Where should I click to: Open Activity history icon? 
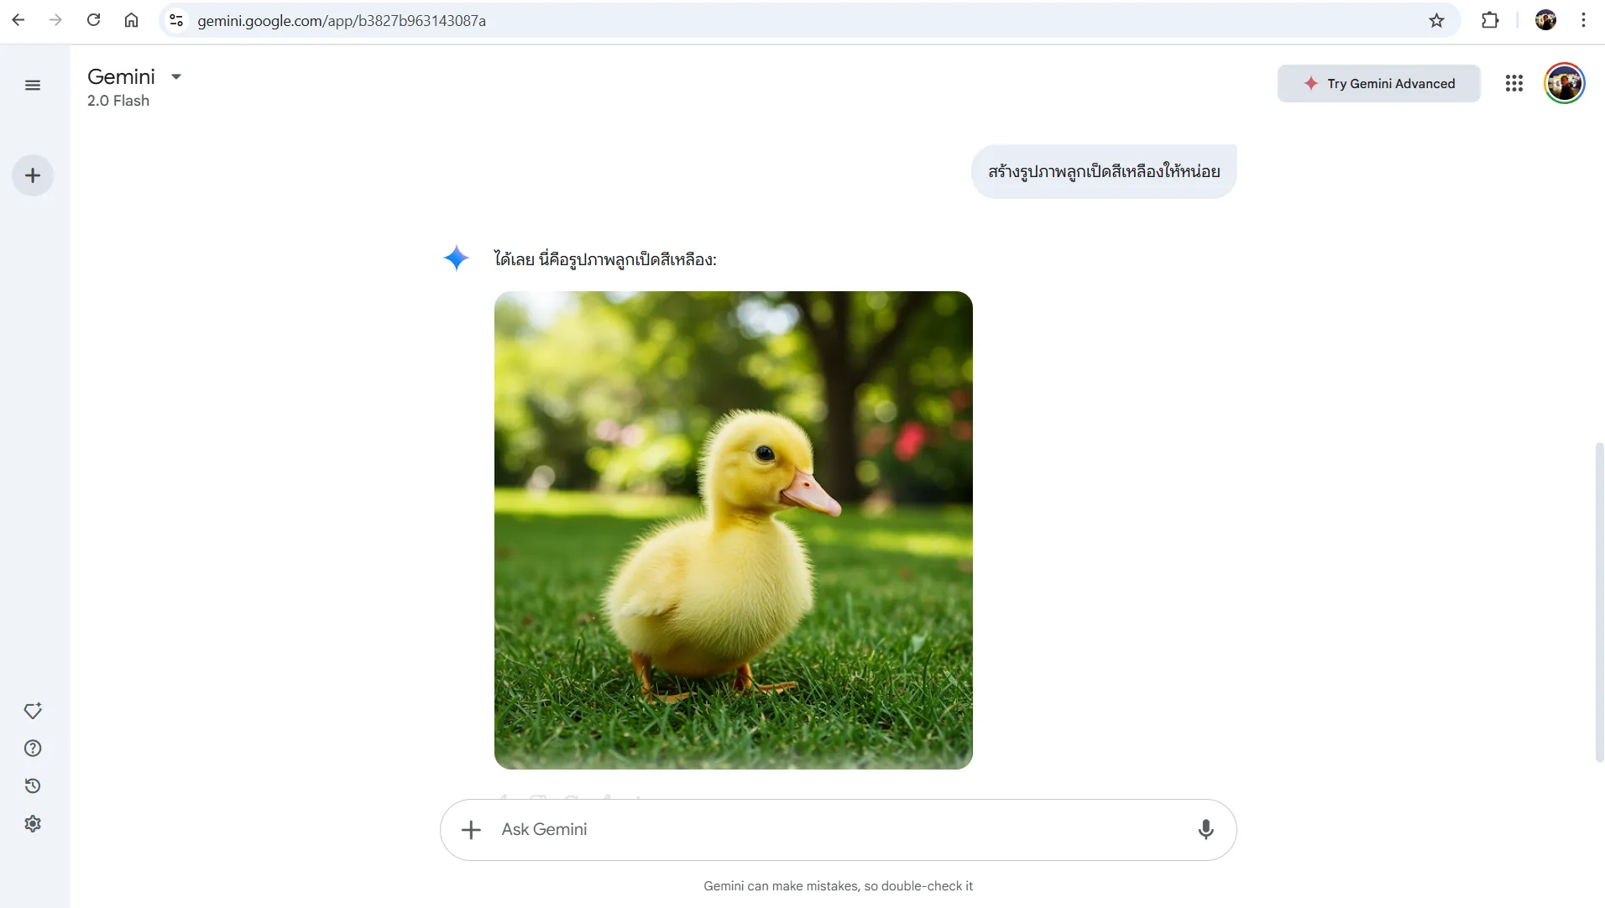(33, 786)
